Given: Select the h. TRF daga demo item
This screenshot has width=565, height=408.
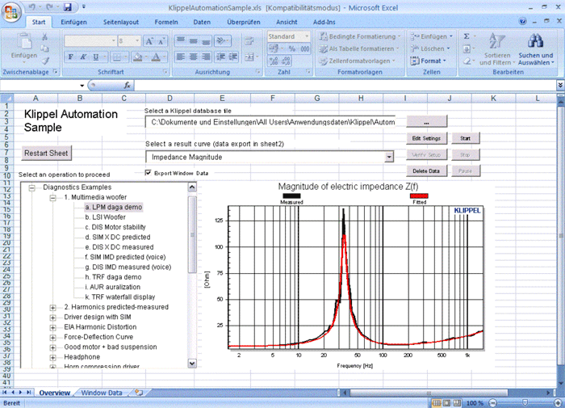Looking at the screenshot, I should (x=113, y=277).
